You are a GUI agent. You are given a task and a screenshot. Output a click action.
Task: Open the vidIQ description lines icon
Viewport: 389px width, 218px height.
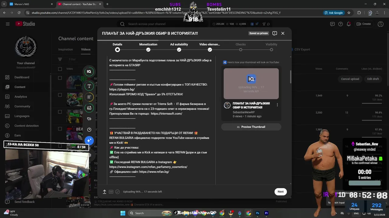(x=89, y=97)
